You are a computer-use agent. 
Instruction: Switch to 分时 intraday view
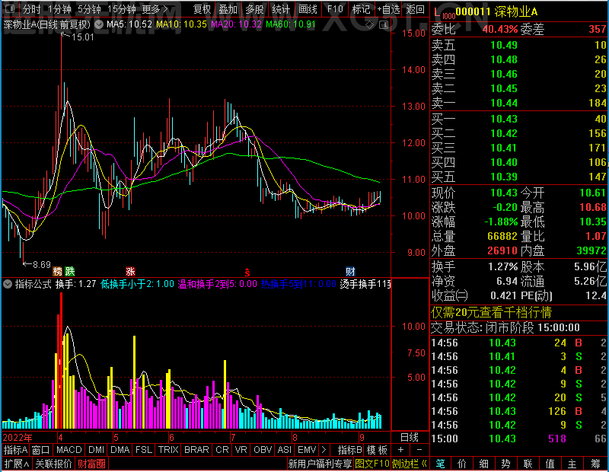[x=31, y=9]
